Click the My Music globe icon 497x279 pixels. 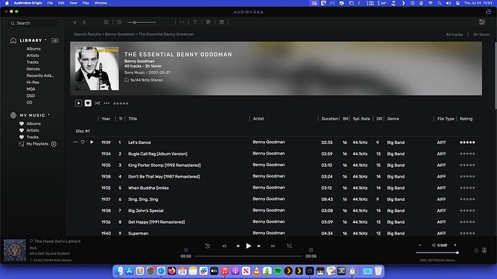pos(13,115)
